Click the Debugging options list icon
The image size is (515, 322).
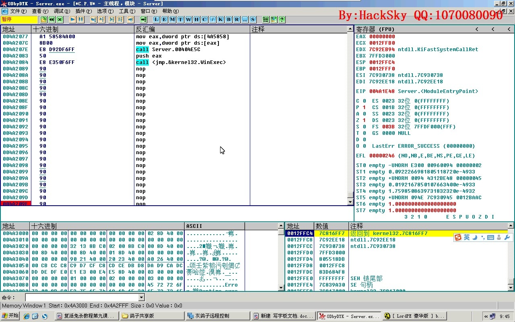pos(266,19)
